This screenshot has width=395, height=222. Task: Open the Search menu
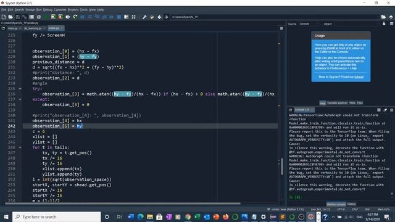(19, 10)
